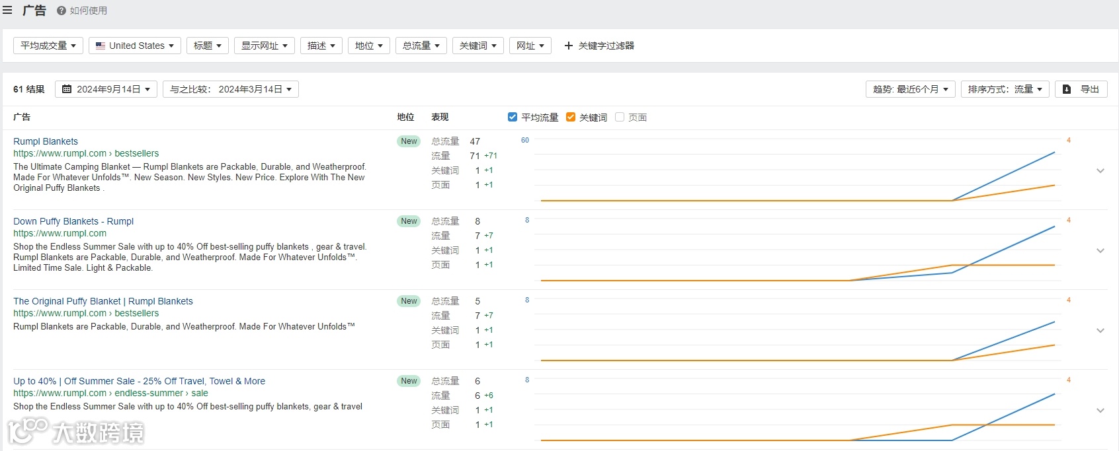This screenshot has width=1119, height=451.
Task: Click the rumpl.com bestsellers URL under The Original Puffy Blanket
Action: point(86,313)
